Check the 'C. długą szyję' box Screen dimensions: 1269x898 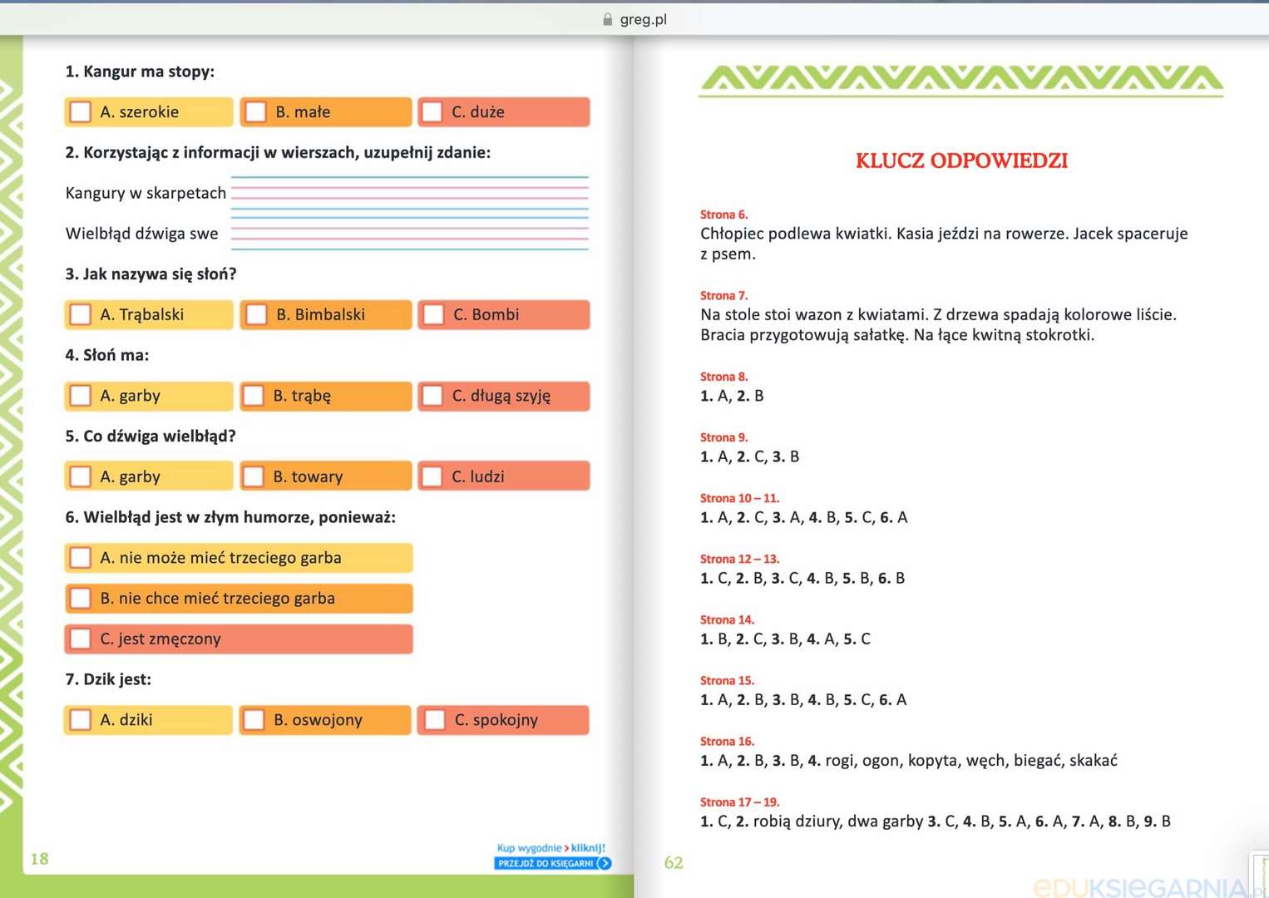coord(432,395)
